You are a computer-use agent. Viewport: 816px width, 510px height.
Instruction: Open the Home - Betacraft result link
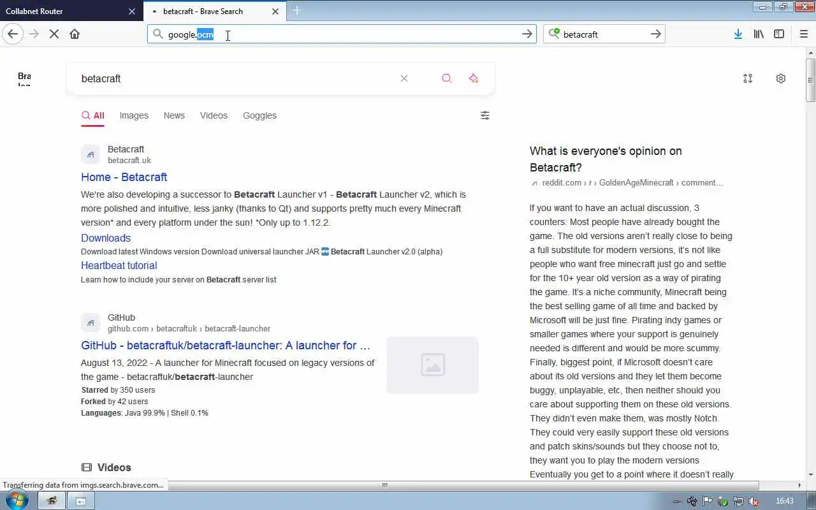[x=124, y=177]
